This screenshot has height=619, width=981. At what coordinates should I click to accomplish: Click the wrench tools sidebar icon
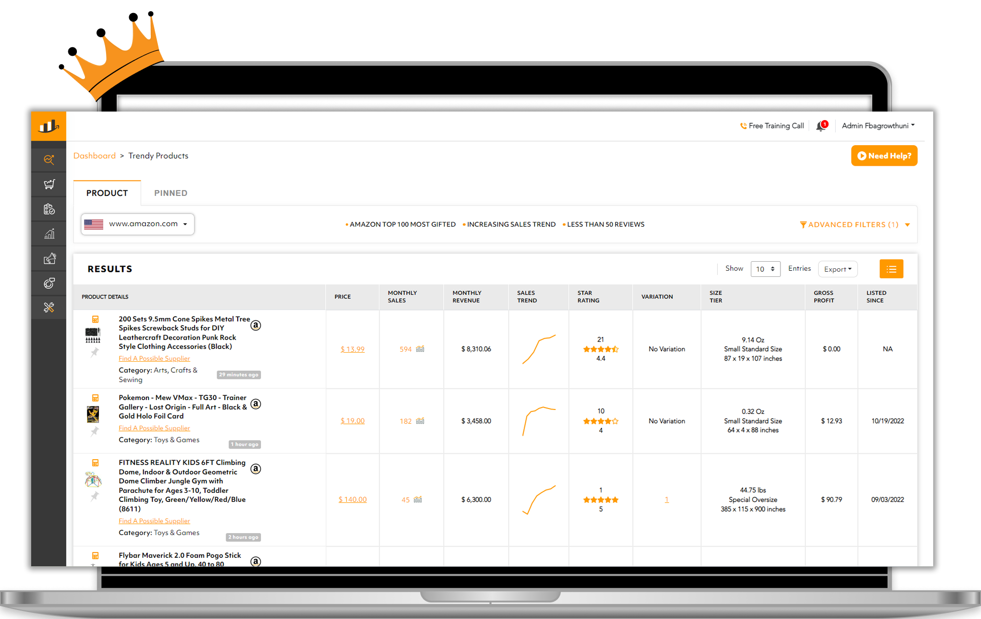49,307
